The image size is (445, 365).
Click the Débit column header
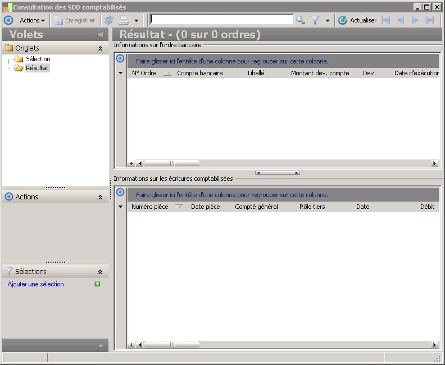427,207
